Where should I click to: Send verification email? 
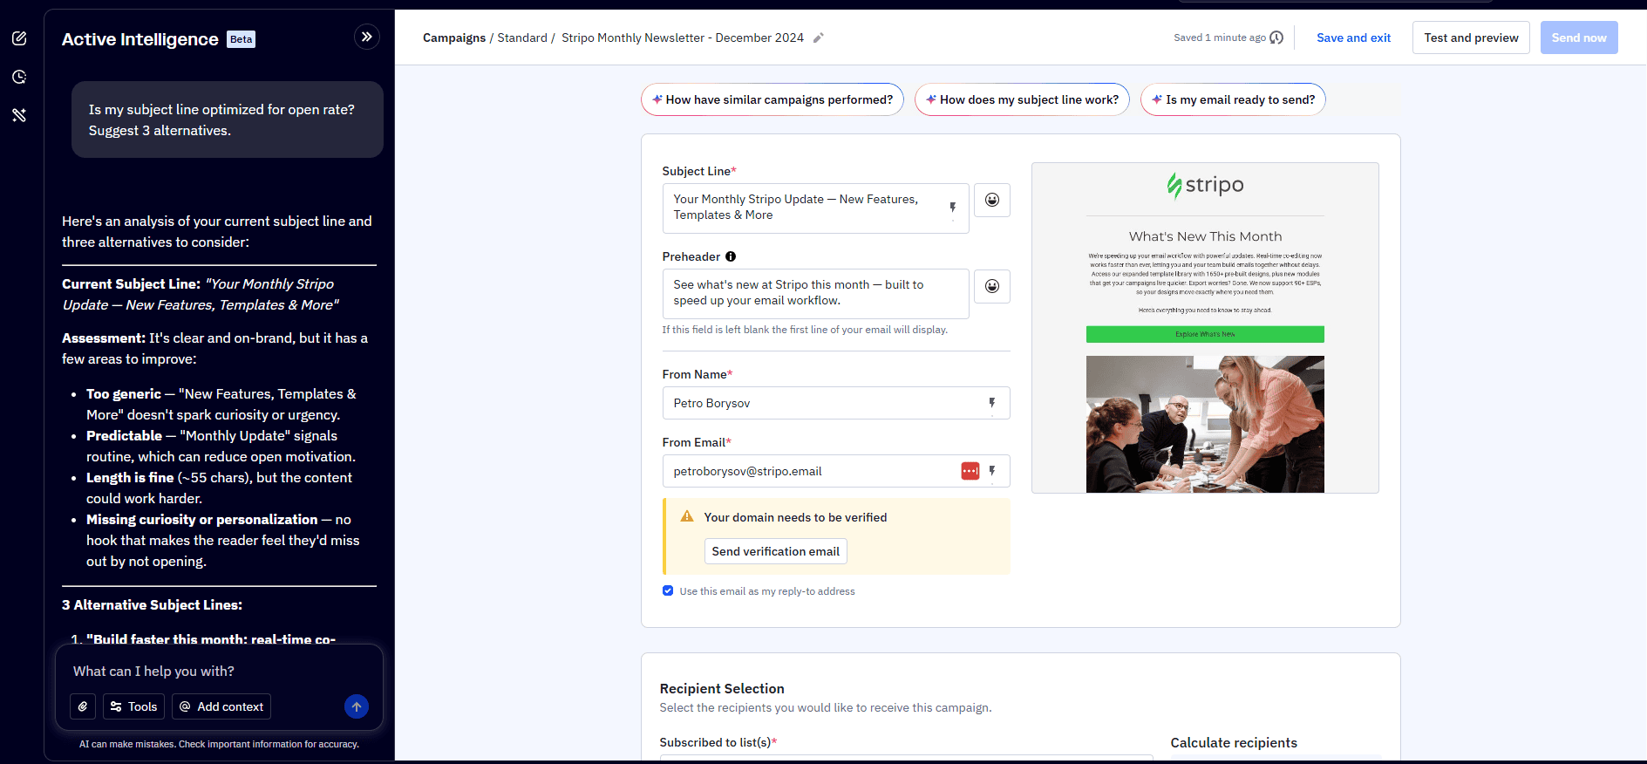[775, 551]
